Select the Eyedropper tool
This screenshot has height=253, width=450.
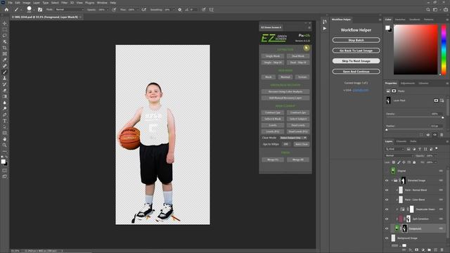pyautogui.click(x=5, y=60)
